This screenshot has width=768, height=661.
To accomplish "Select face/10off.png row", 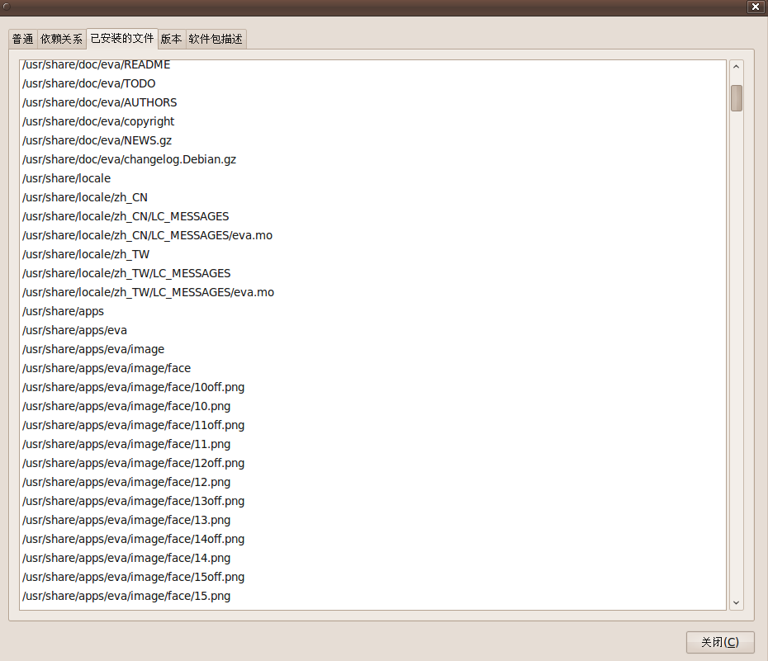I will point(372,388).
